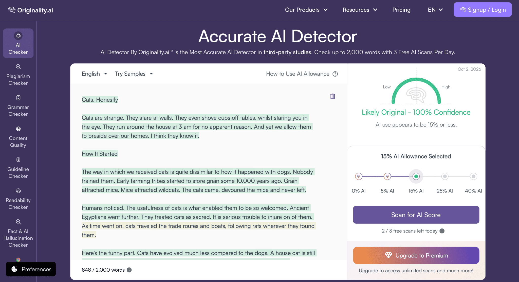Select the 5% AI allowance option

tap(387, 176)
